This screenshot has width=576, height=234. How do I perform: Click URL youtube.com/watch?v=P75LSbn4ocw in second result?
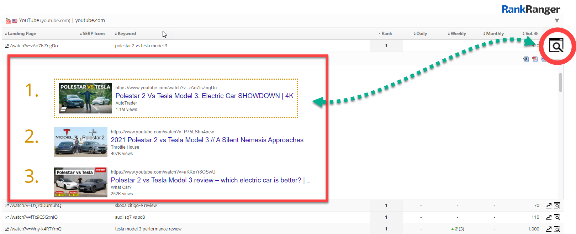pyautogui.click(x=162, y=132)
